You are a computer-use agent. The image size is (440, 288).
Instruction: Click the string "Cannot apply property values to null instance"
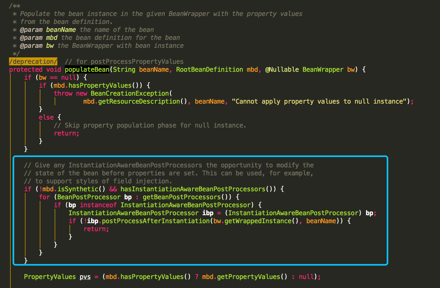[x=319, y=101]
